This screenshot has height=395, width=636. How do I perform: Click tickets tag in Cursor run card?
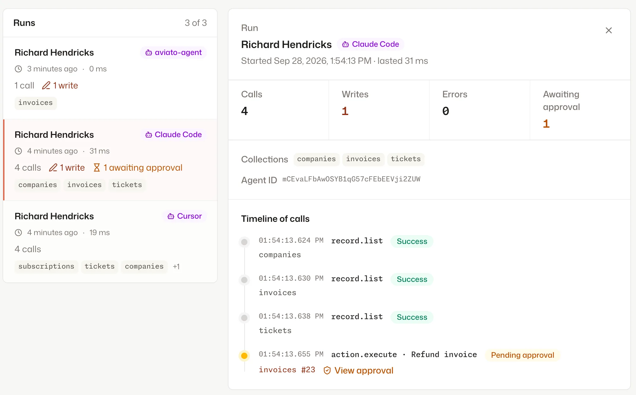pos(100,266)
